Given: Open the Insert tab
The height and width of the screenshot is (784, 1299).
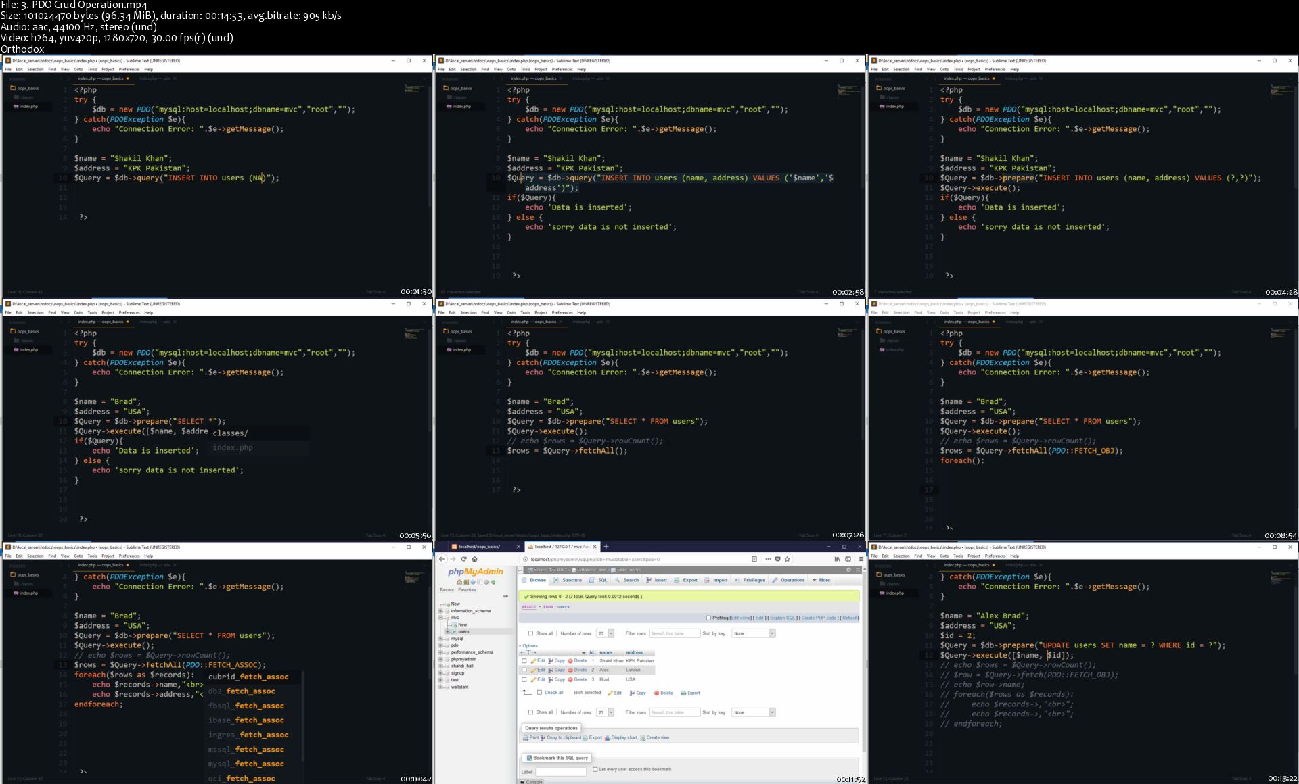Looking at the screenshot, I should pyautogui.click(x=656, y=580).
